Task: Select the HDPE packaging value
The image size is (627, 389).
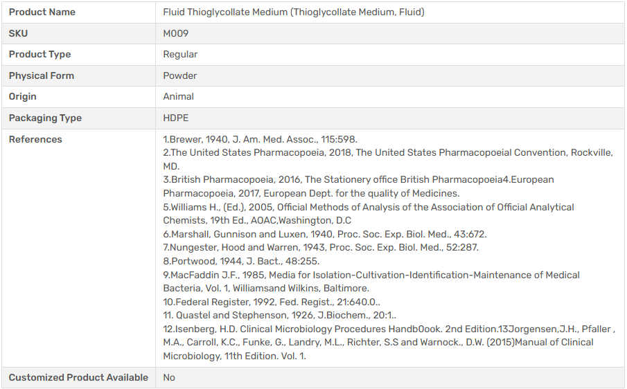Action: [x=176, y=118]
